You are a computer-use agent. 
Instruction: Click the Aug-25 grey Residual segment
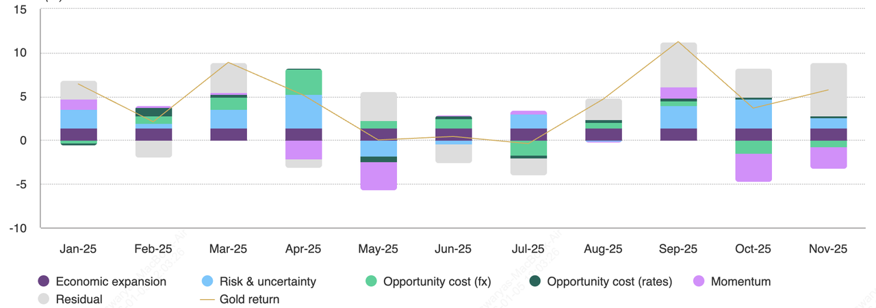pyautogui.click(x=603, y=109)
